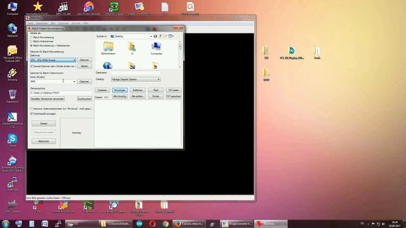
Task: Toggle Inklusive Unterverzeichnisse checkbox
Action: click(x=32, y=109)
